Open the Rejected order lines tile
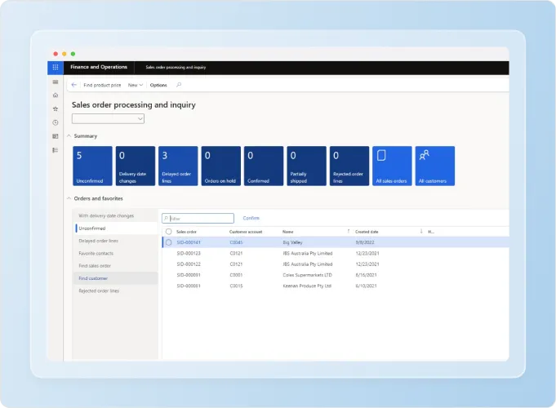The height and width of the screenshot is (408, 556). pos(349,166)
